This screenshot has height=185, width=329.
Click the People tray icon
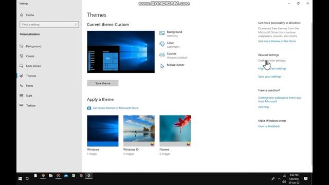[x=273, y=179]
